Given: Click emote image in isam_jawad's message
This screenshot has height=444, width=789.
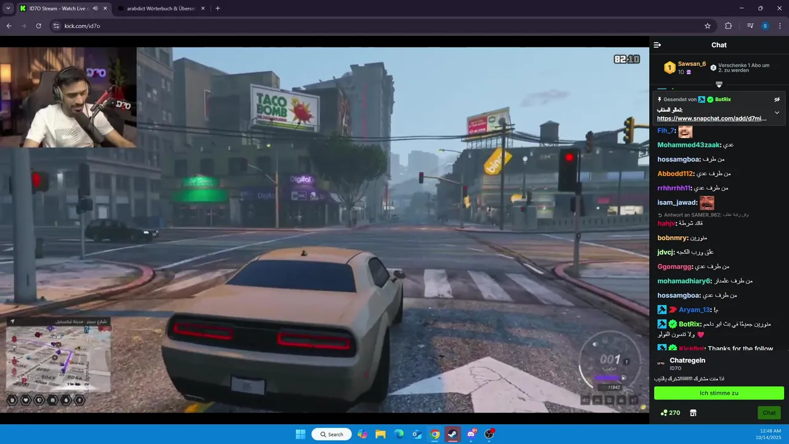Looking at the screenshot, I should coord(707,203).
